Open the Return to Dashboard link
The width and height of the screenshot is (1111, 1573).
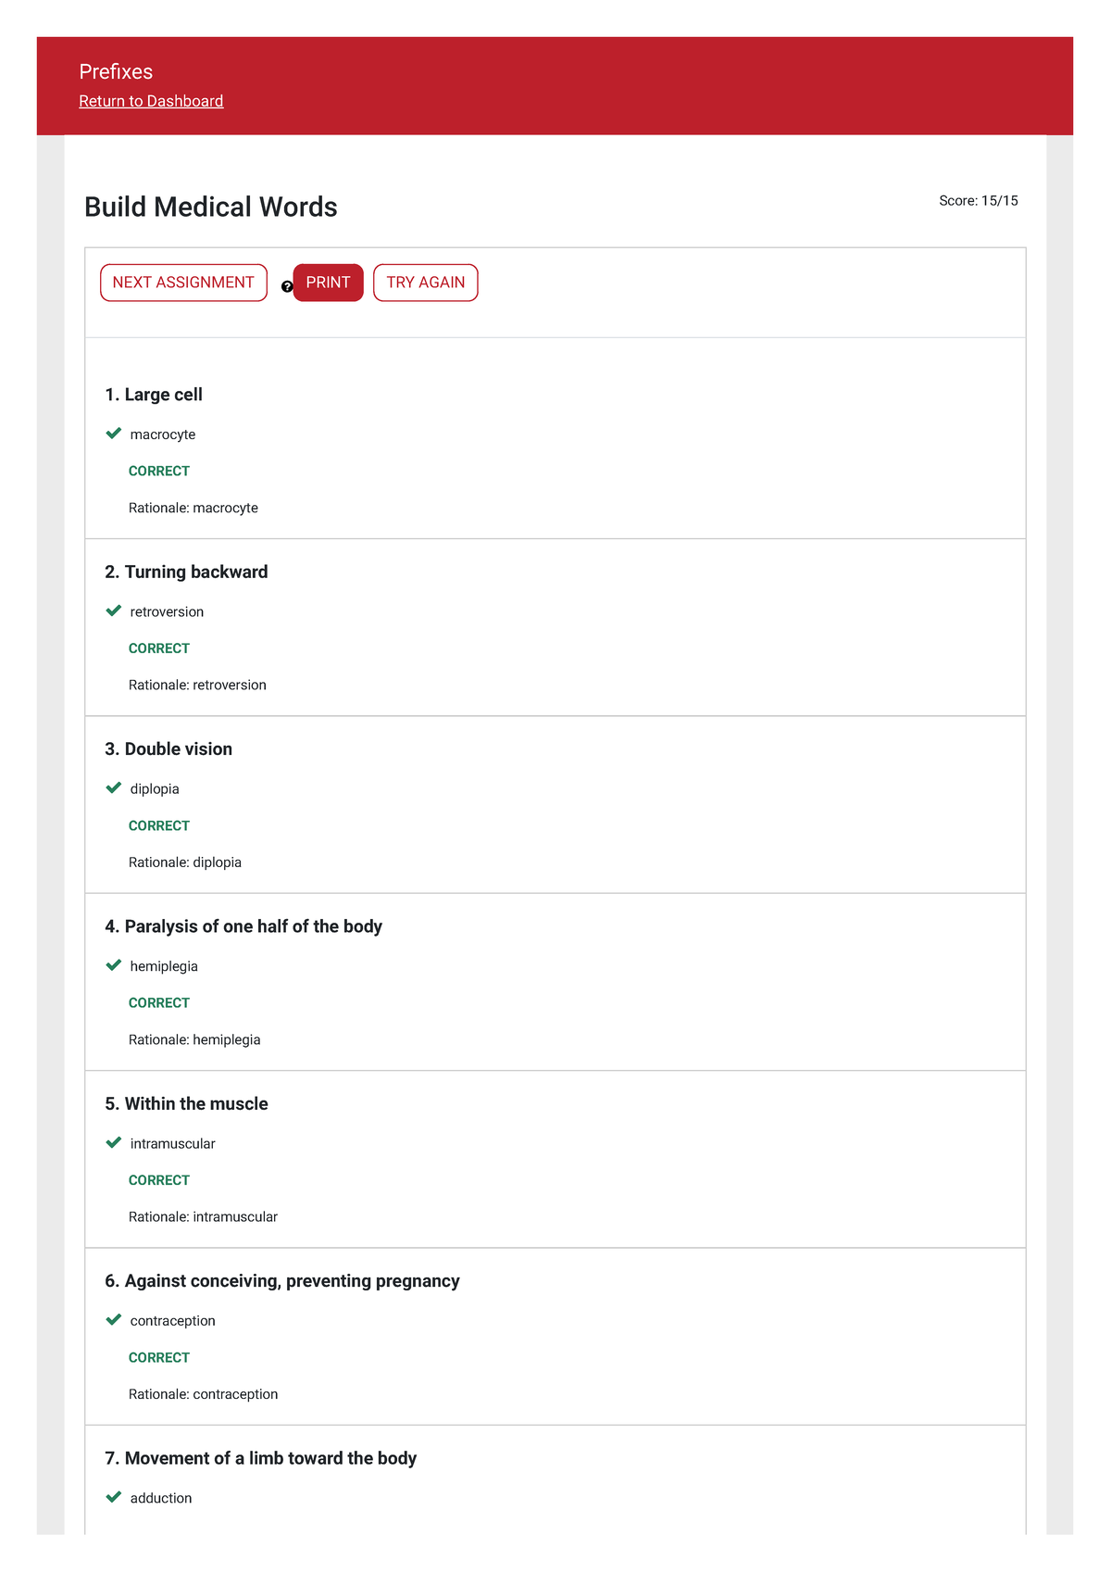click(151, 101)
